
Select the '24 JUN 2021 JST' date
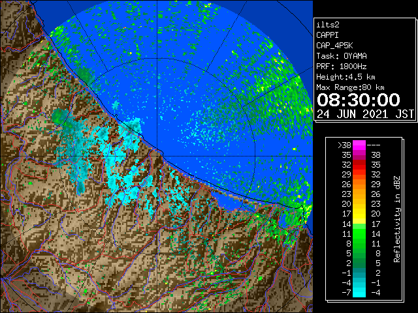click(x=366, y=114)
